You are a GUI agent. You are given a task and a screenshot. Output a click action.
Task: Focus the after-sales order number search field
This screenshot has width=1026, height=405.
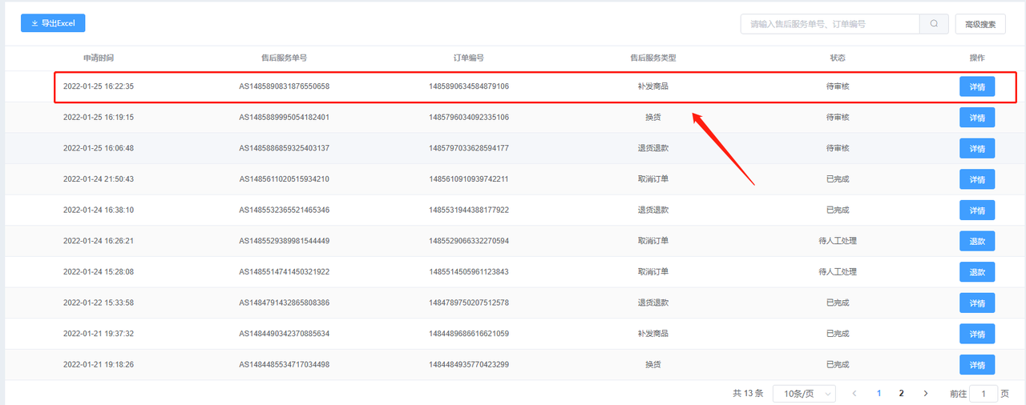(830, 24)
